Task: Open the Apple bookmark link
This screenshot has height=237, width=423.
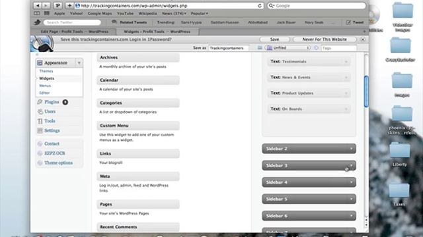Action: 59,13
